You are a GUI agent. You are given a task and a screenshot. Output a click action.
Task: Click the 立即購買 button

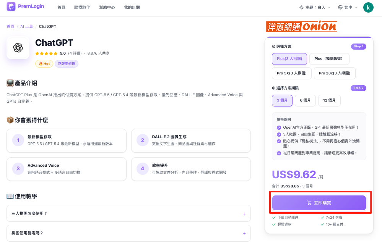[x=319, y=203]
